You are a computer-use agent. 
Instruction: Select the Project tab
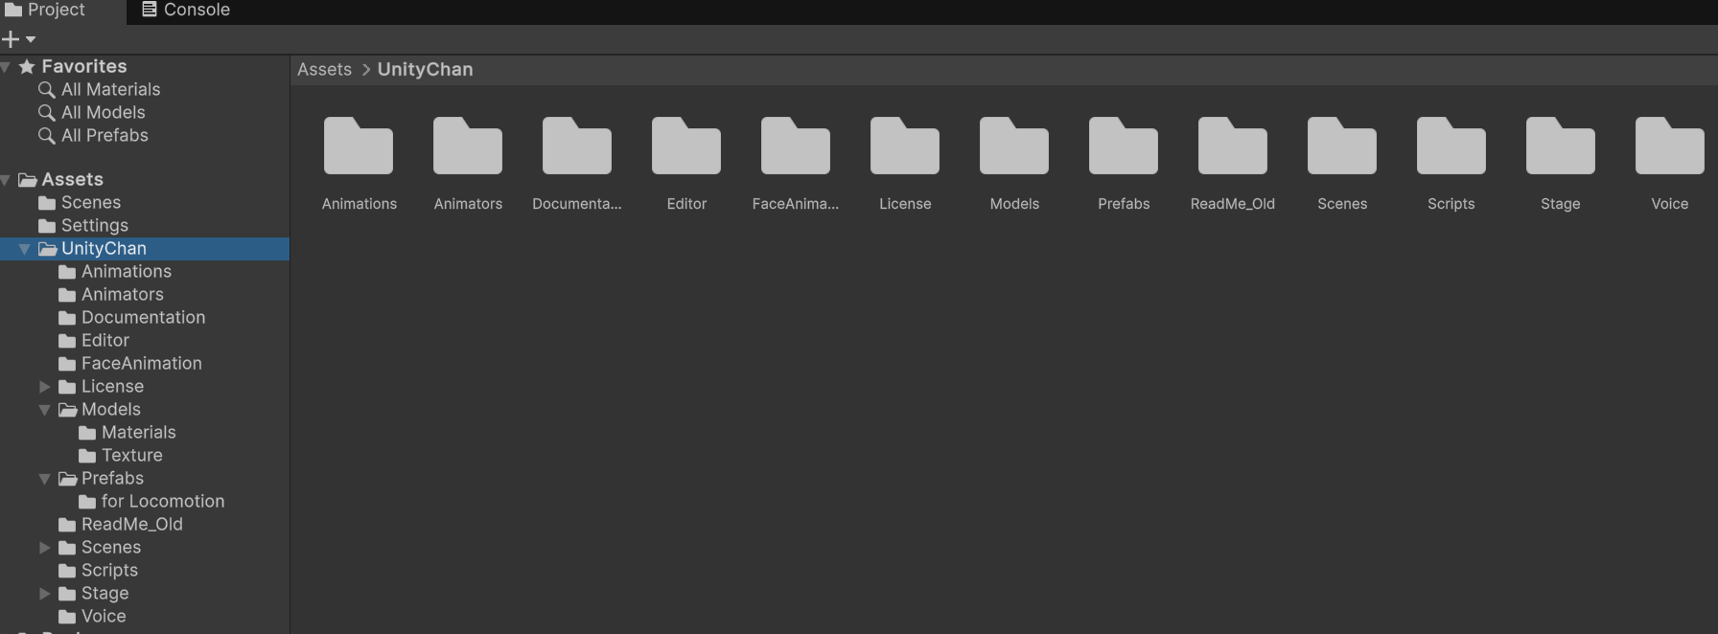[x=46, y=11]
